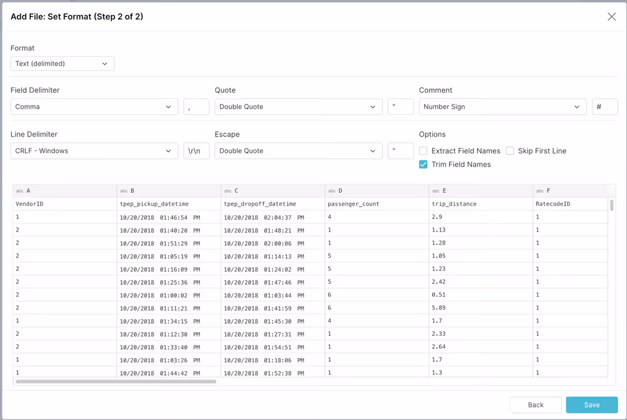This screenshot has height=420, width=627.
Task: Click pickup time 10/20/2018 01:12:30 PM
Action: pos(160,335)
